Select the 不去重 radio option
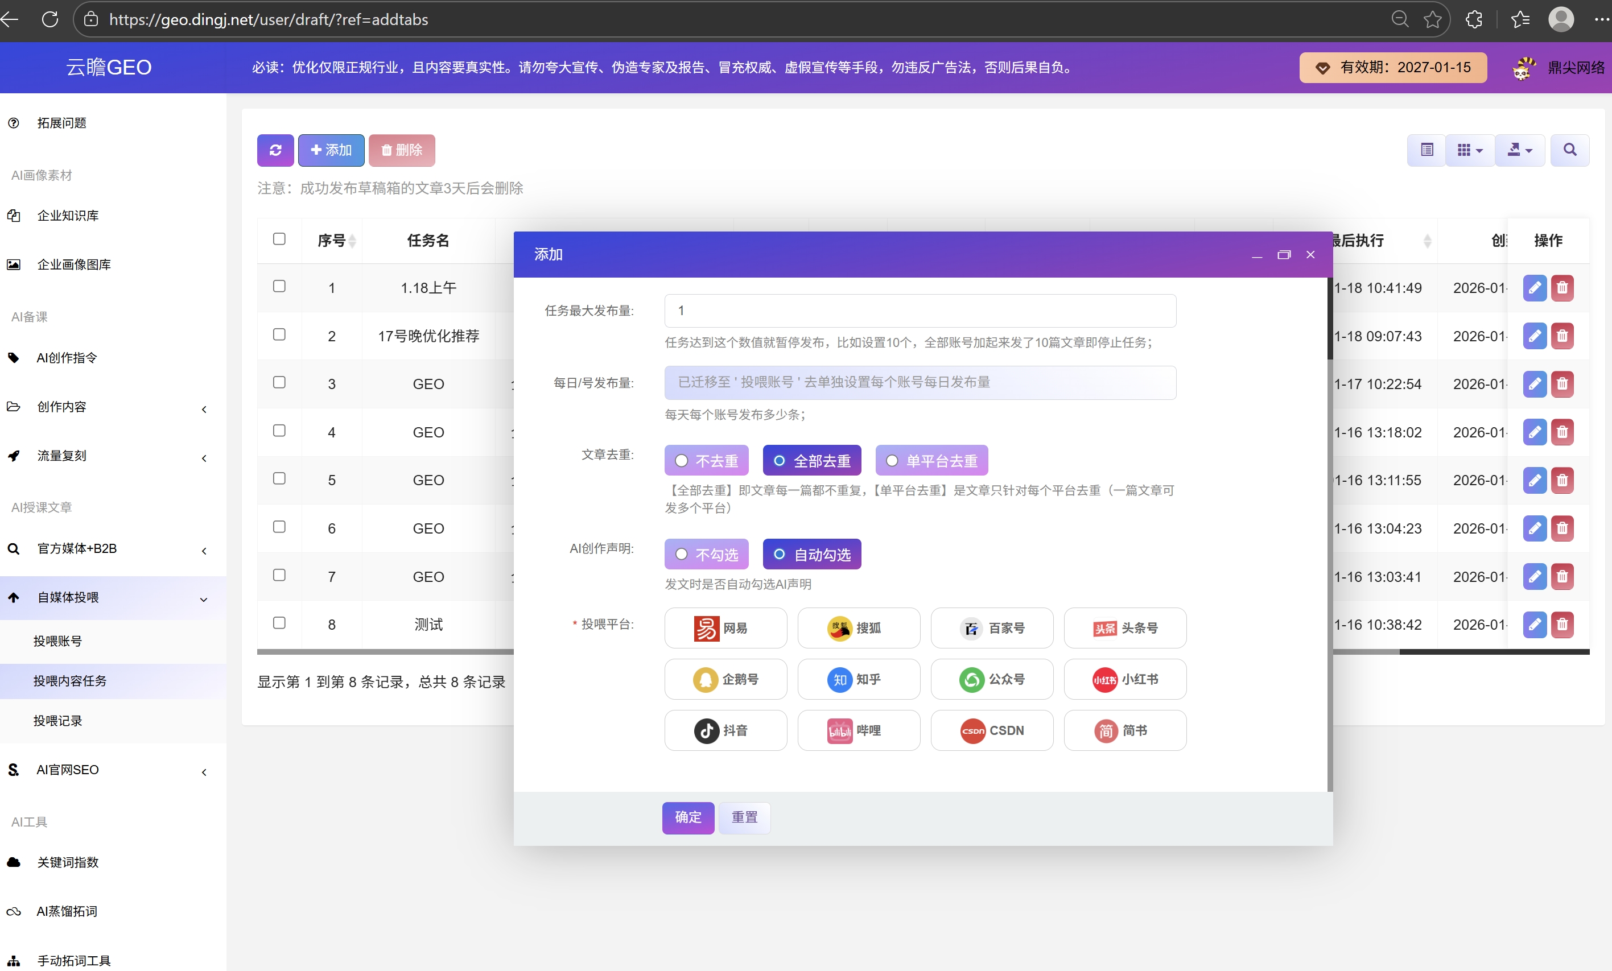 (707, 461)
